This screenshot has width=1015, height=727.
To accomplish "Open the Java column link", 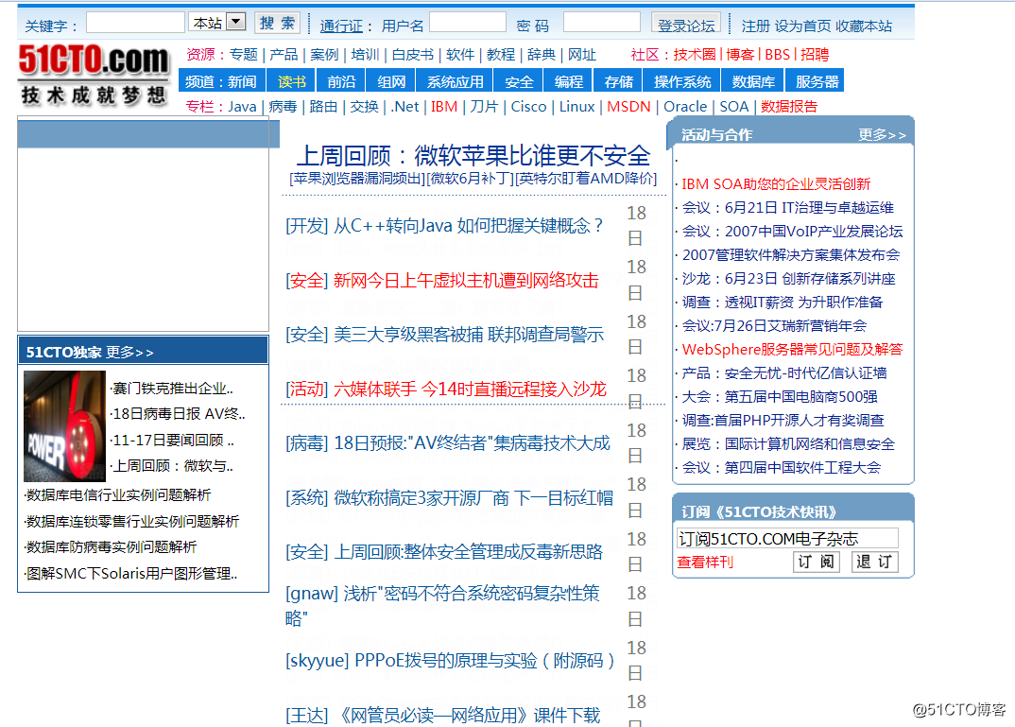I will point(242,107).
